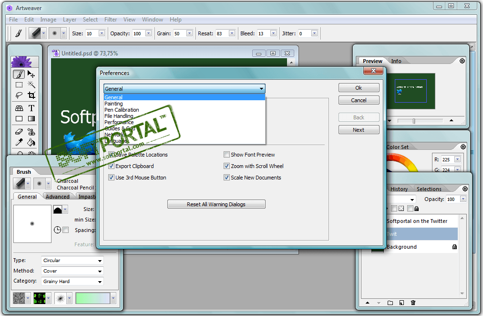Open the Layer menu
Viewport: 483px width, 316px height.
70,20
